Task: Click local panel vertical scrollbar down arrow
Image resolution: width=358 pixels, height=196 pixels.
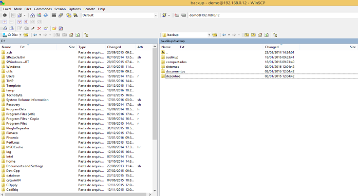Action: [155, 190]
